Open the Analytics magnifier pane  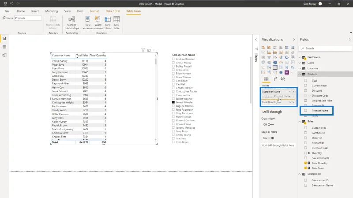(283, 79)
